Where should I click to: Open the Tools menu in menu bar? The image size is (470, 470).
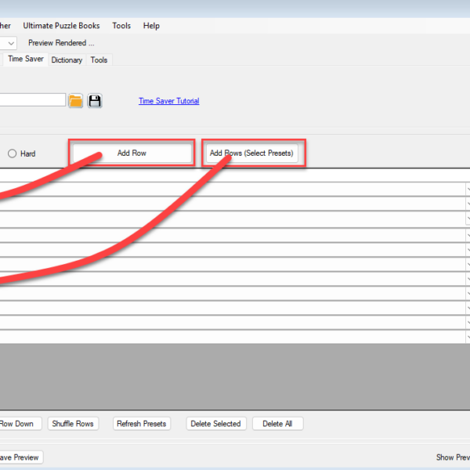click(121, 26)
